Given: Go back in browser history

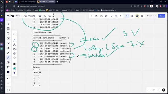Looking at the screenshot, I should pos(7,6).
